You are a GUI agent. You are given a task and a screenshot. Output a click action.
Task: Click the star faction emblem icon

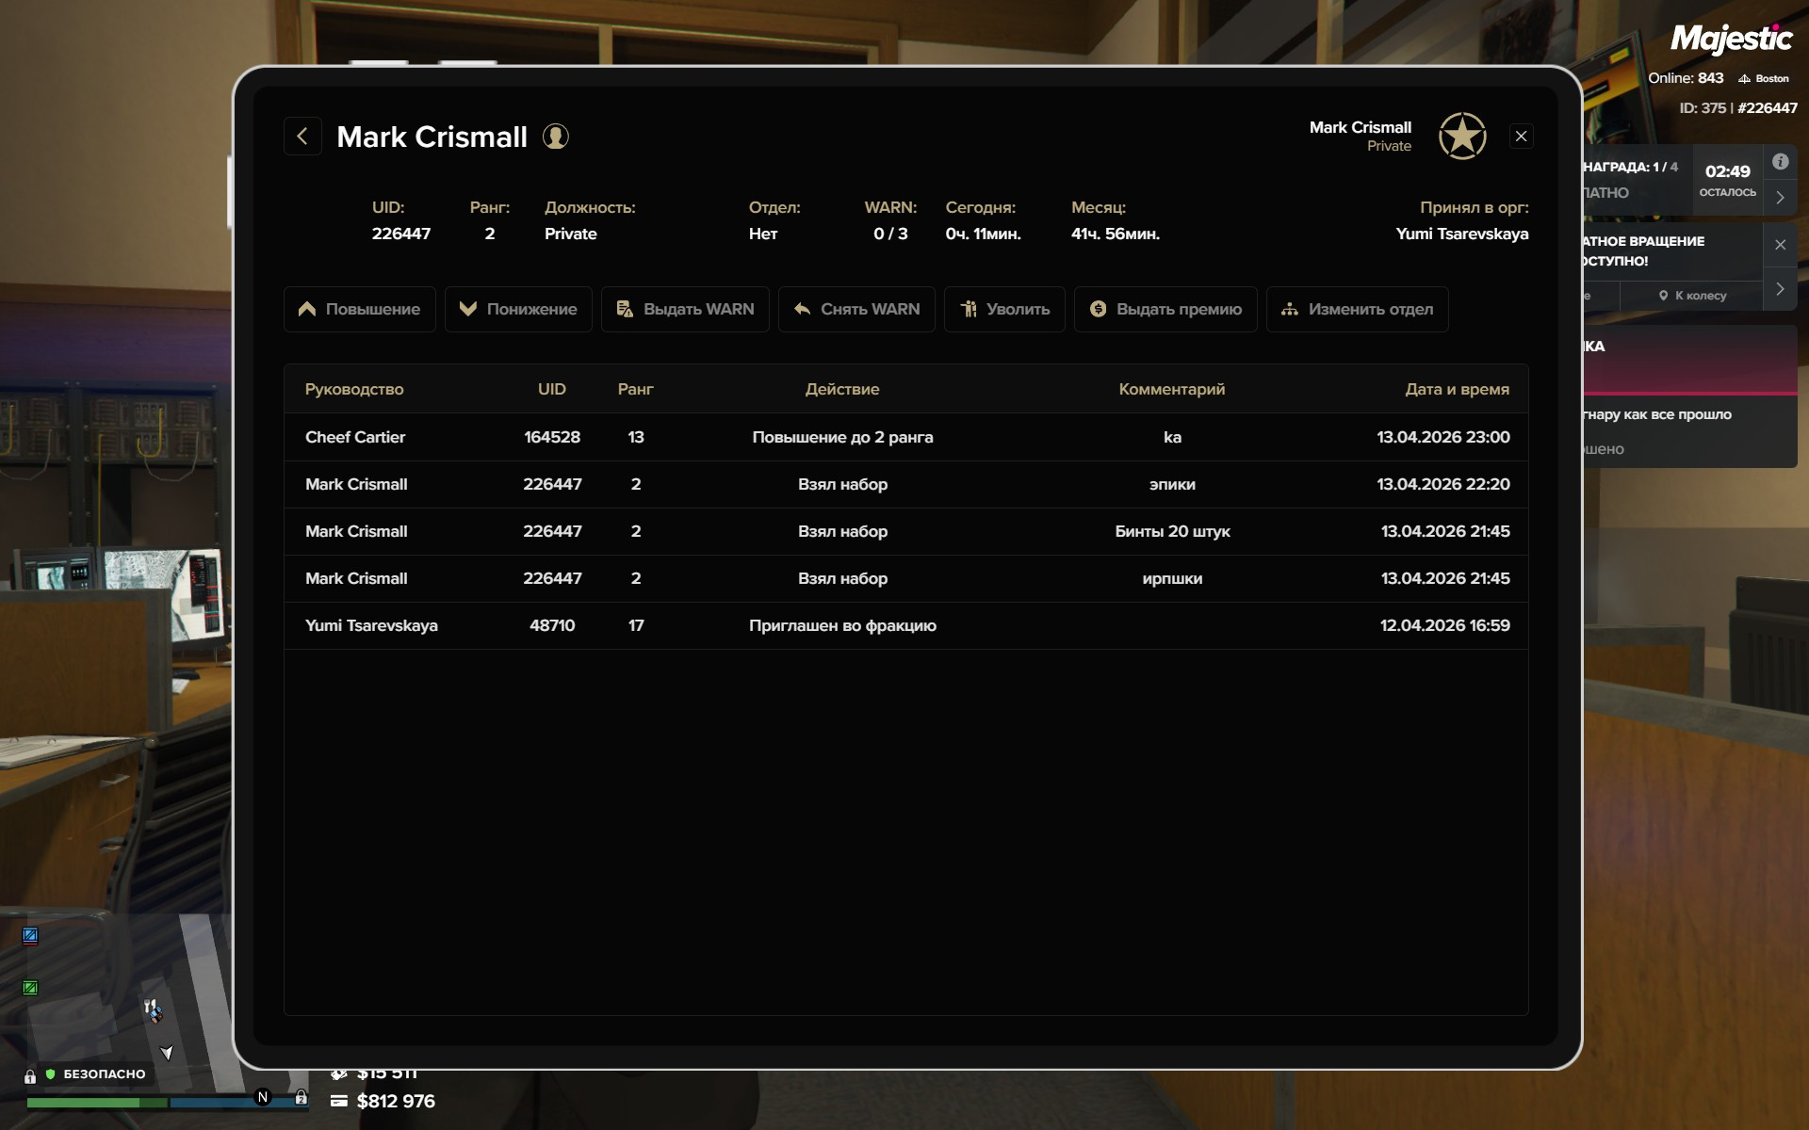(1462, 137)
